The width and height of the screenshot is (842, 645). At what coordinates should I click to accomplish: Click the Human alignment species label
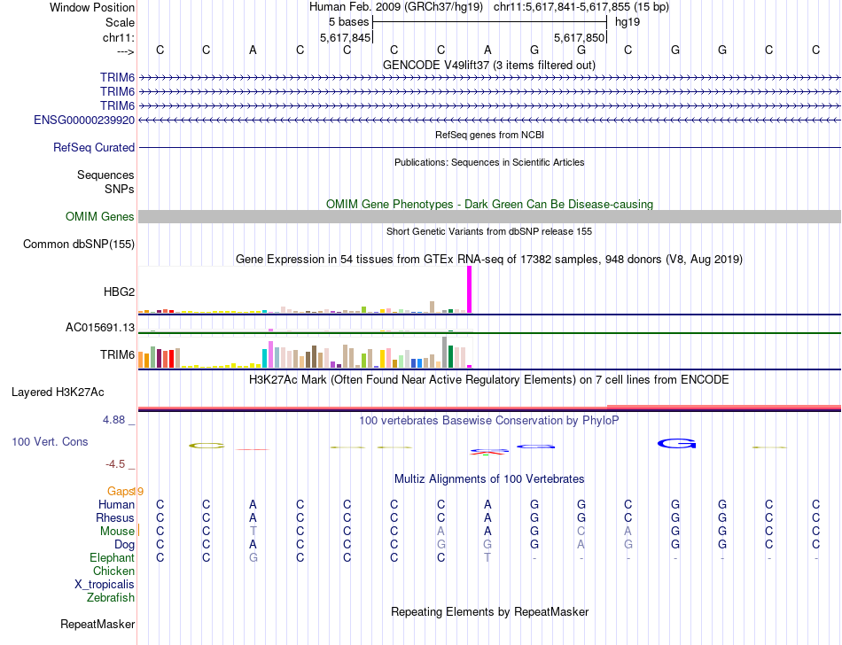116,504
